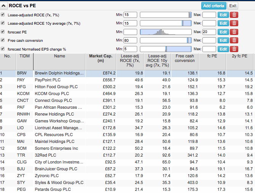Image resolution: width=255 pixels, height=195 pixels.
Task: Sort by Name column header
Action: [x=59, y=62]
